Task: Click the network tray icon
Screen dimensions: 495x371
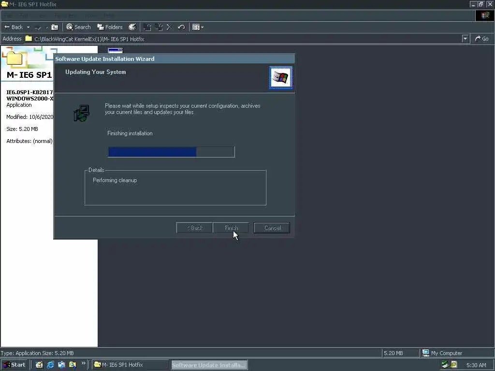Action: [445, 365]
